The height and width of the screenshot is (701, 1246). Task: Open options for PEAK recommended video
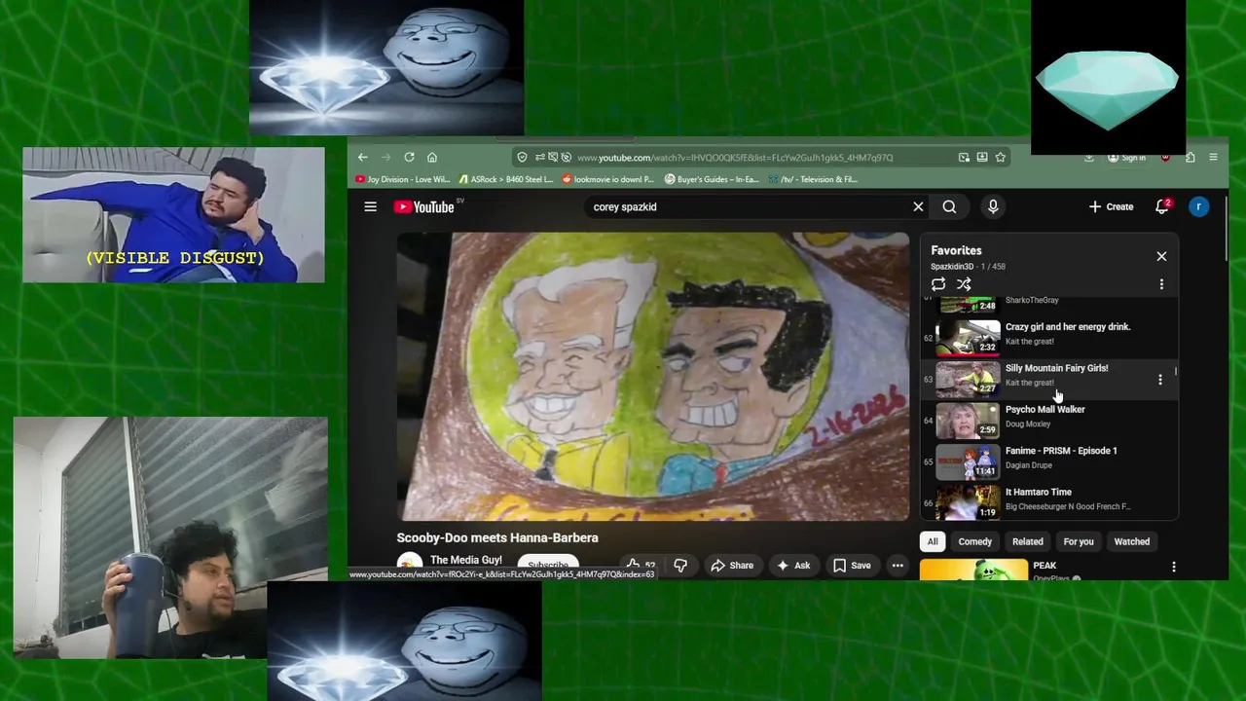pos(1173,567)
